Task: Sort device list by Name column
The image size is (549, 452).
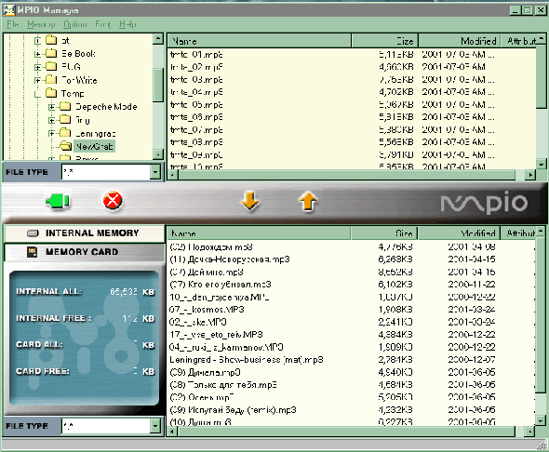Action: pyautogui.click(x=259, y=233)
